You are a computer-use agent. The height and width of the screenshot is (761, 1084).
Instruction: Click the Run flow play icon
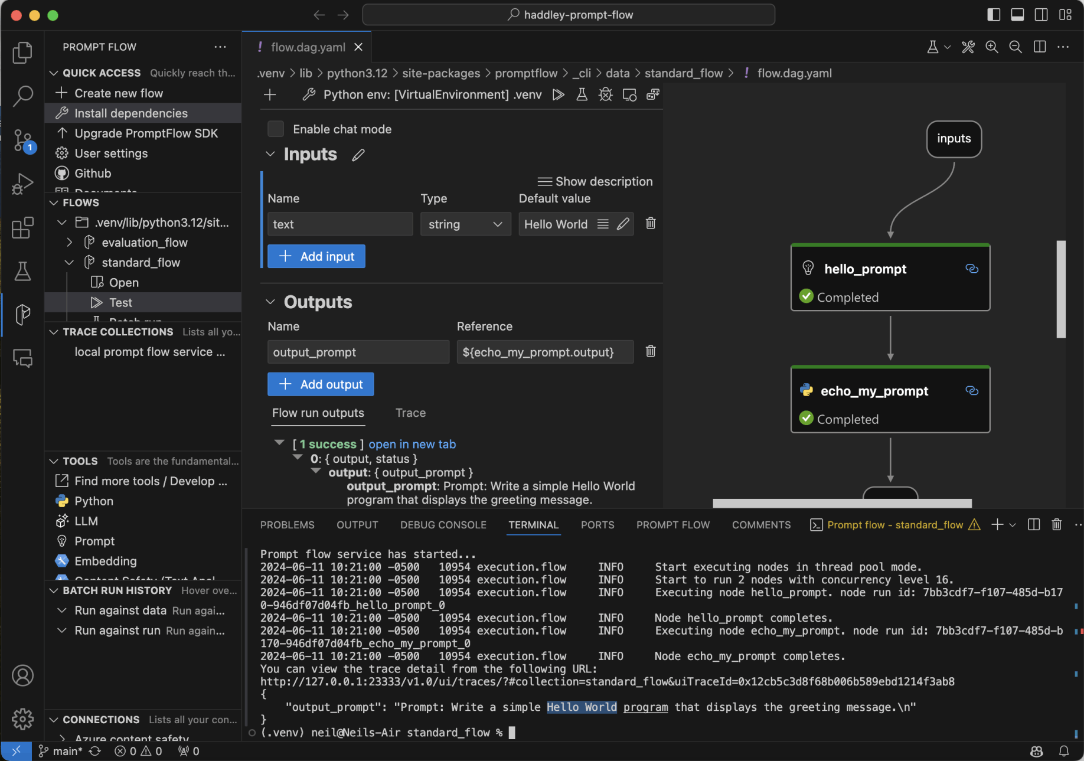pyautogui.click(x=558, y=94)
